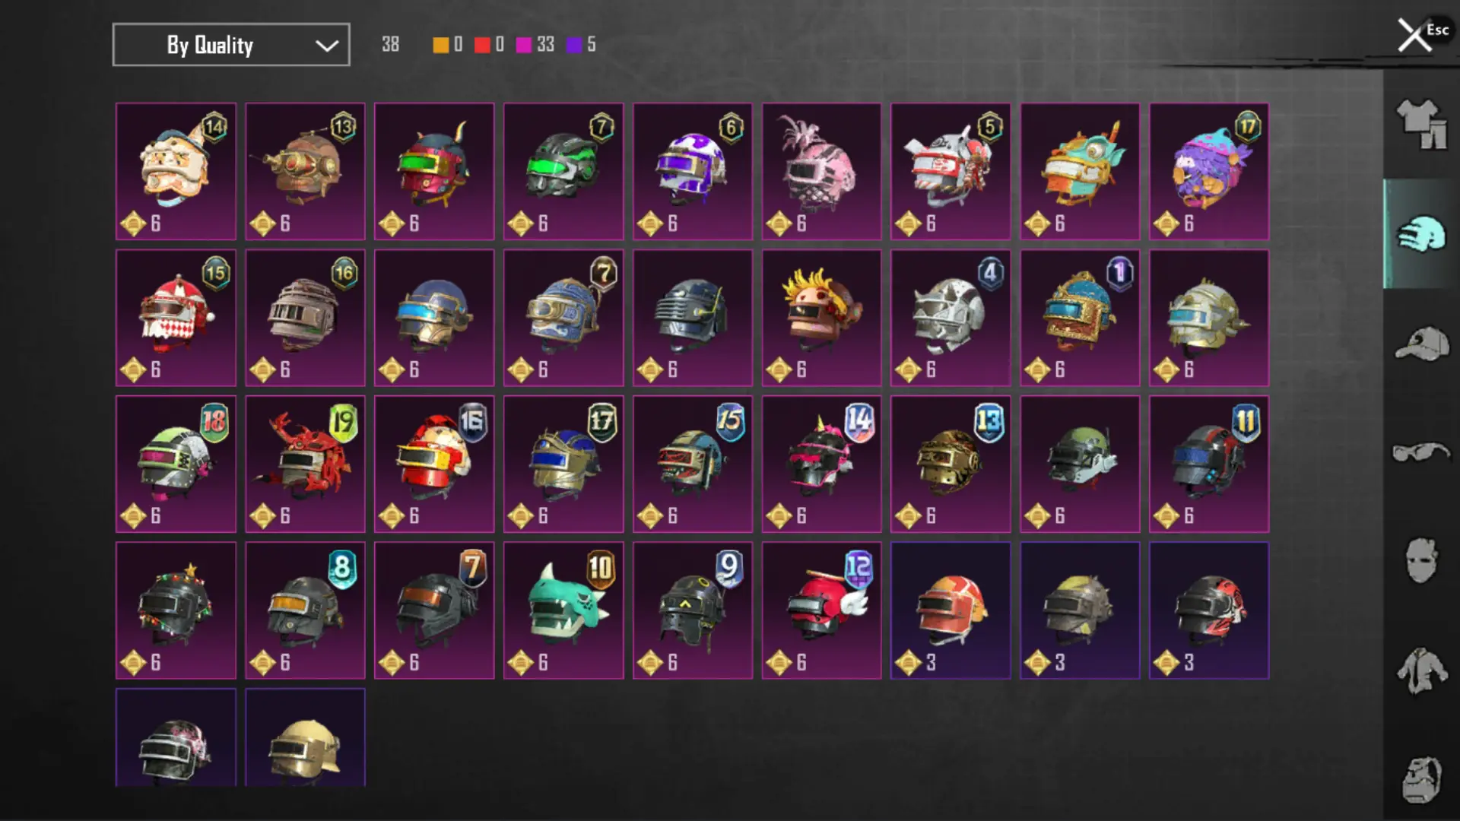Select the red winged helmet with badge 12
This screenshot has width=1460, height=821.
[x=821, y=610]
